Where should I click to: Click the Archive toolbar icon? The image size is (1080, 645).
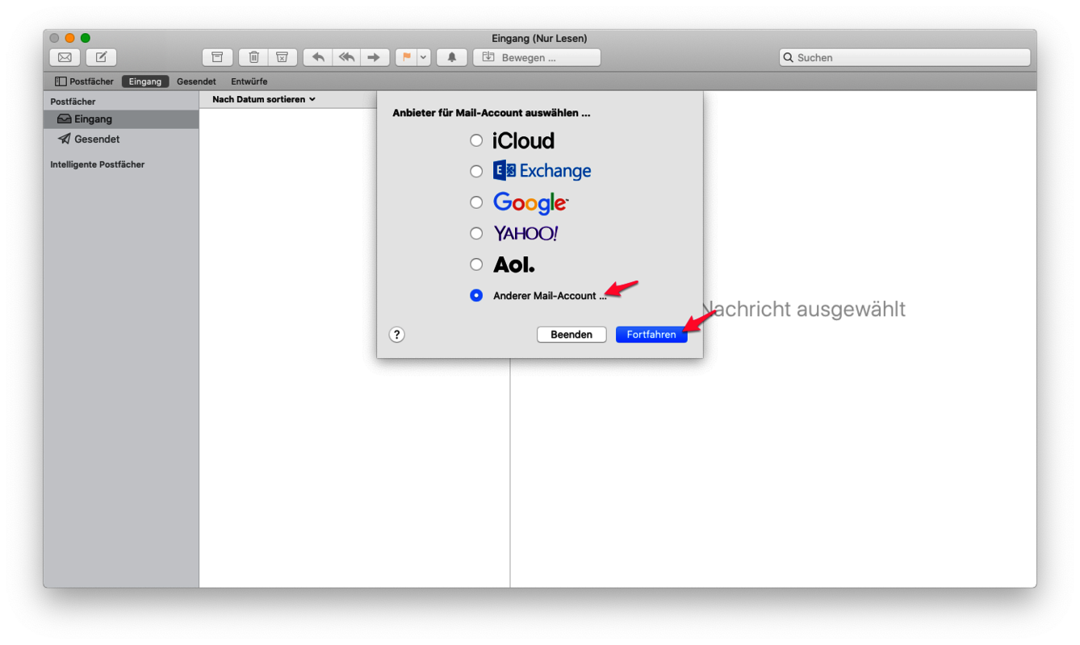217,57
